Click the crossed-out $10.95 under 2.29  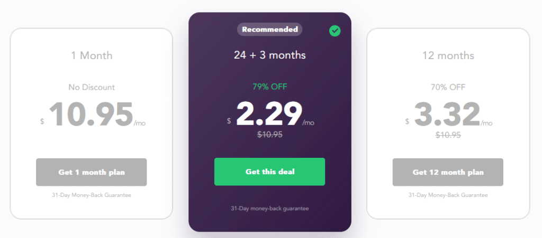pyautogui.click(x=269, y=135)
